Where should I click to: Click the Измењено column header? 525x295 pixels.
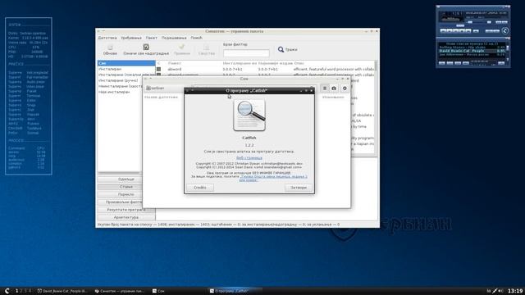(x=333, y=97)
